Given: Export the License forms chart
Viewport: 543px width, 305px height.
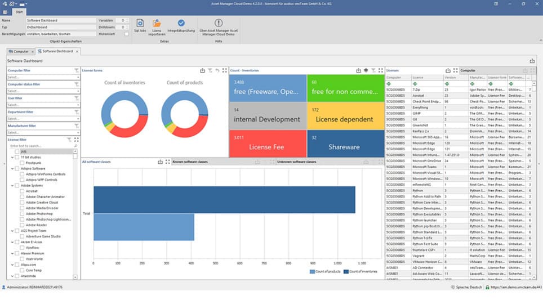Looking at the screenshot, I should [202, 70].
